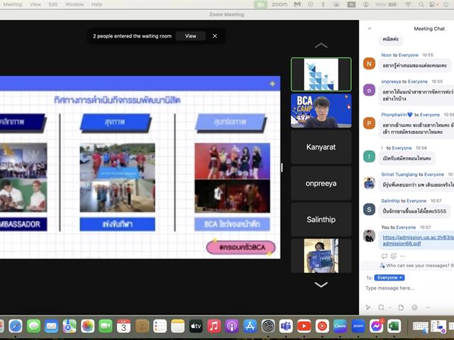Open the Edit menu in the menu bar
The image size is (454, 340).
(x=53, y=4)
